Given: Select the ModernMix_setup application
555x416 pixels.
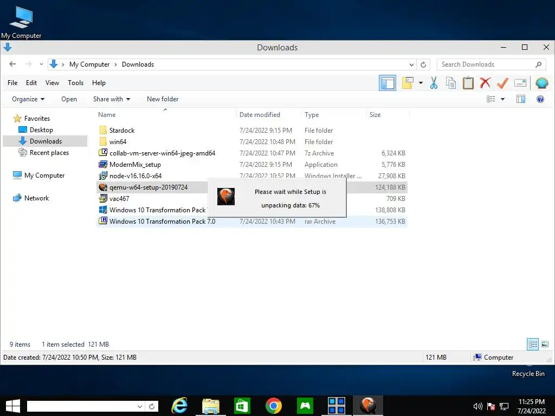Looking at the screenshot, I should click(135, 165).
